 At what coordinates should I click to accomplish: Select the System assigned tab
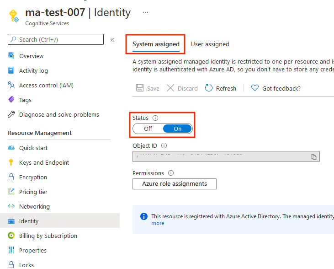pos(156,44)
